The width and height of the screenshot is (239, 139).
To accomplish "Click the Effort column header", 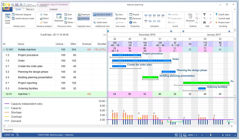I will (x=71, y=44).
